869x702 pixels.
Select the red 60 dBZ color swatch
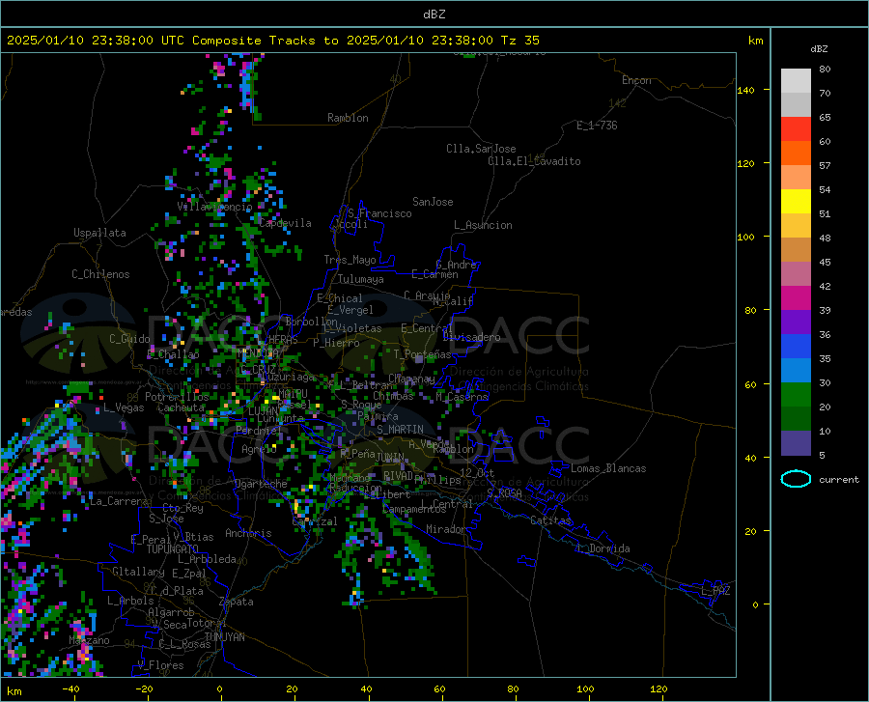click(x=796, y=129)
